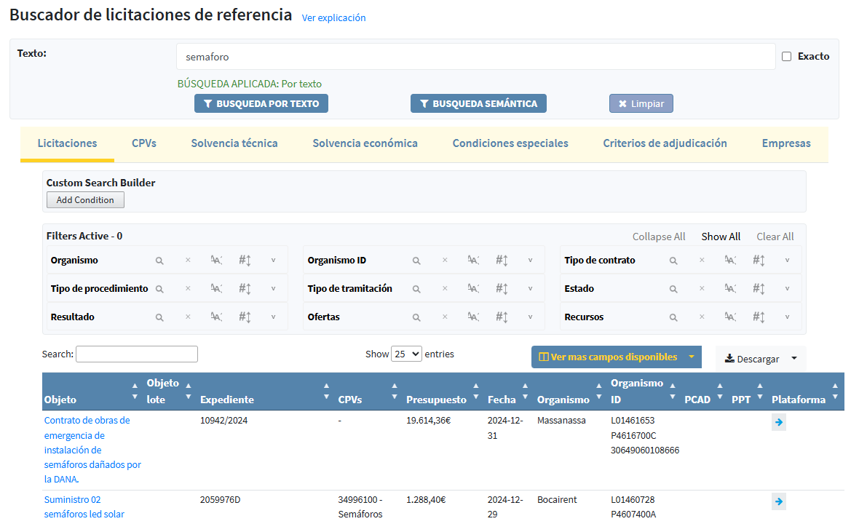Collapse the Resultado filter pane
Screen dimensions: 851x524
(273, 317)
